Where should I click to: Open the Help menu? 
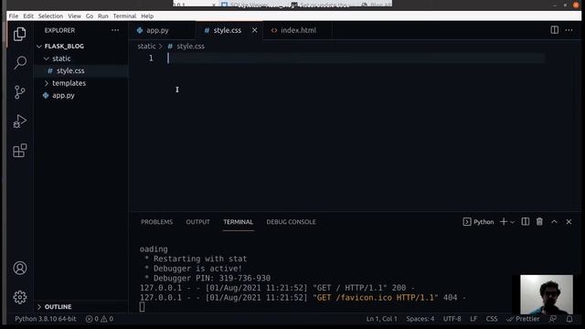(x=147, y=16)
